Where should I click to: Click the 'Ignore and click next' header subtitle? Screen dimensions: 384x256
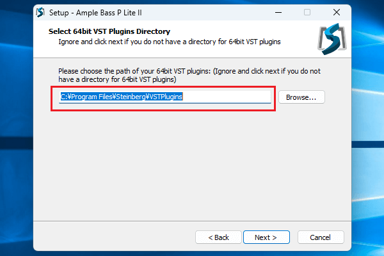pos(166,42)
